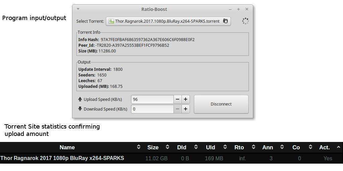The width and height of the screenshot is (343, 171).
Task: Click the Seeders value 1650
Action: [102, 75]
